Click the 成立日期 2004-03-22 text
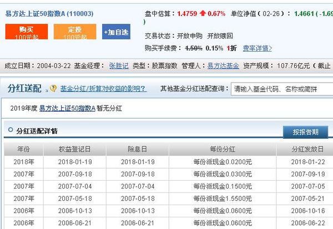 click(x=38, y=66)
